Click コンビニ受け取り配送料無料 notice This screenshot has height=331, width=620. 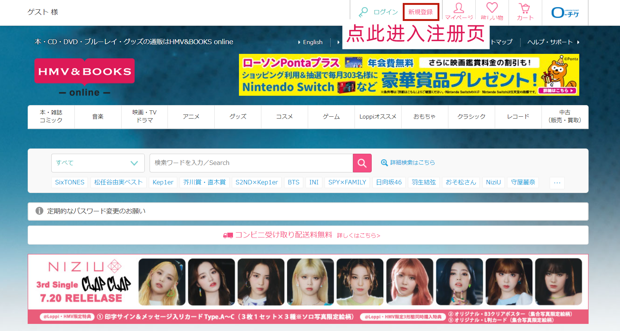pyautogui.click(x=283, y=235)
